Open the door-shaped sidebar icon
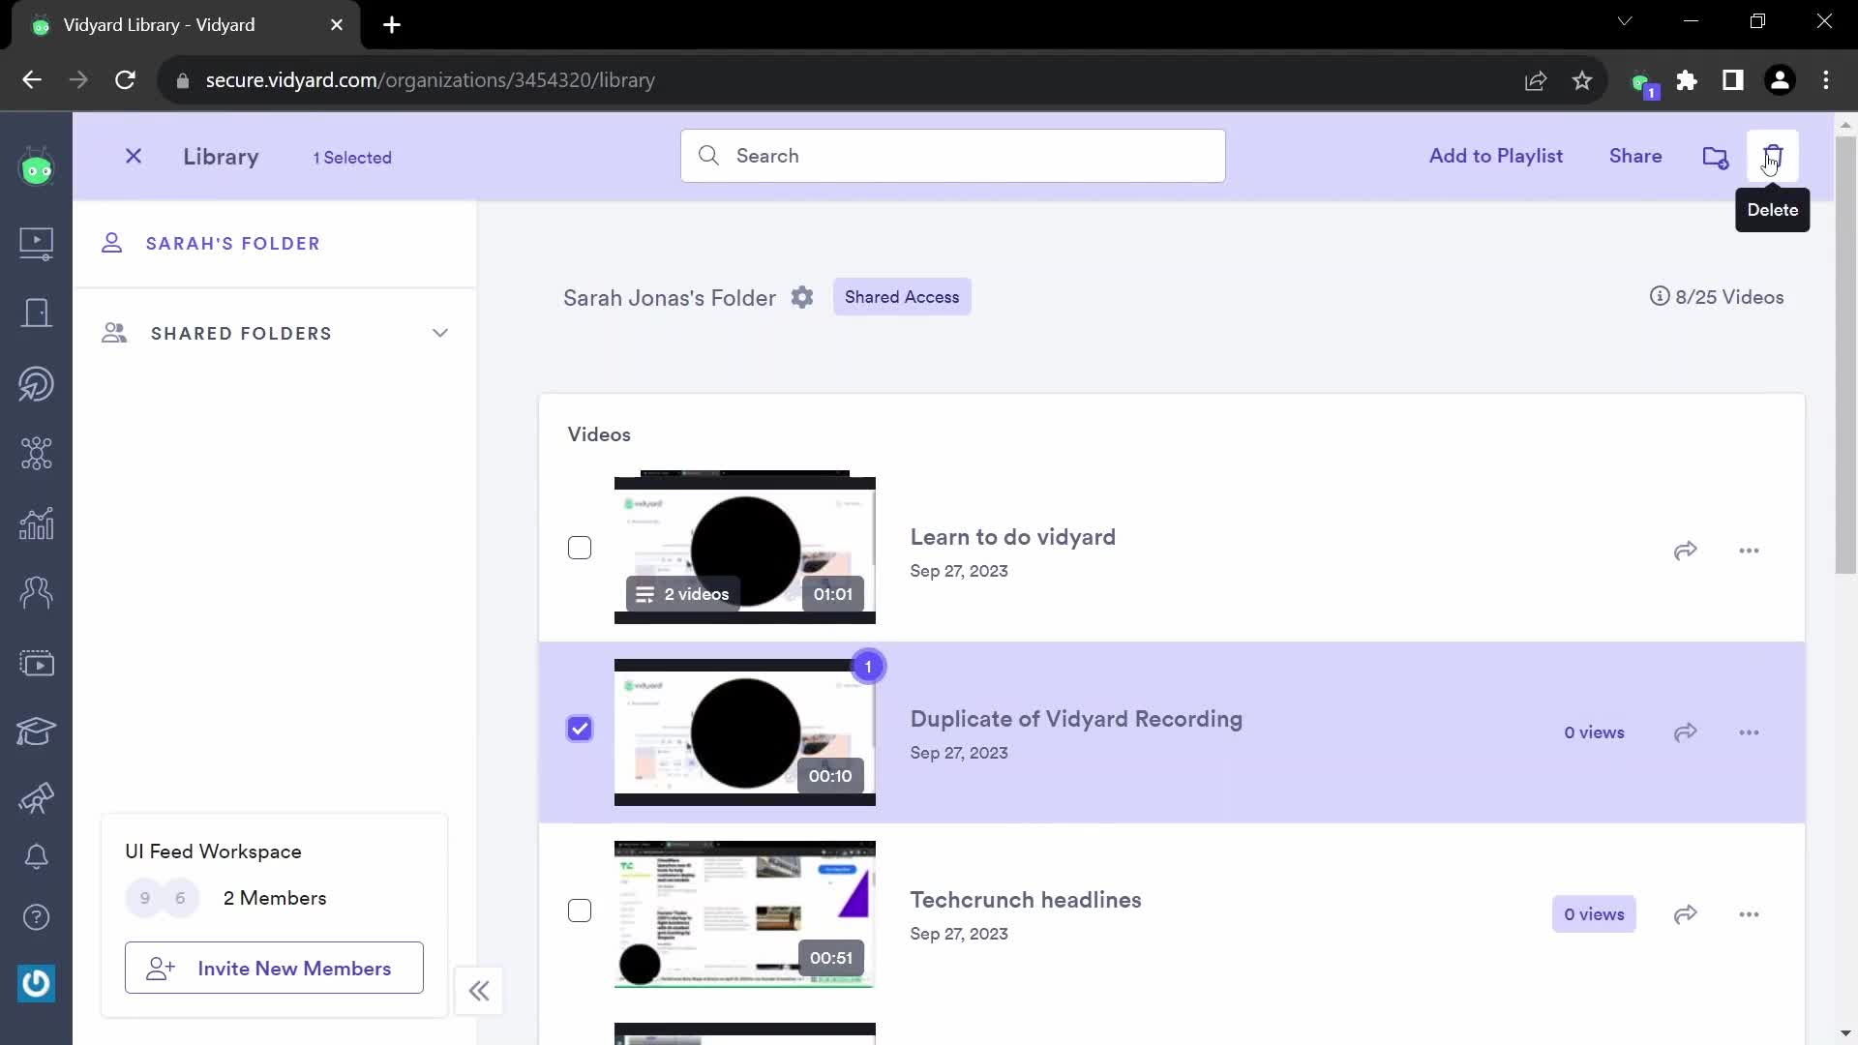Viewport: 1858px width, 1045px height. (37, 313)
